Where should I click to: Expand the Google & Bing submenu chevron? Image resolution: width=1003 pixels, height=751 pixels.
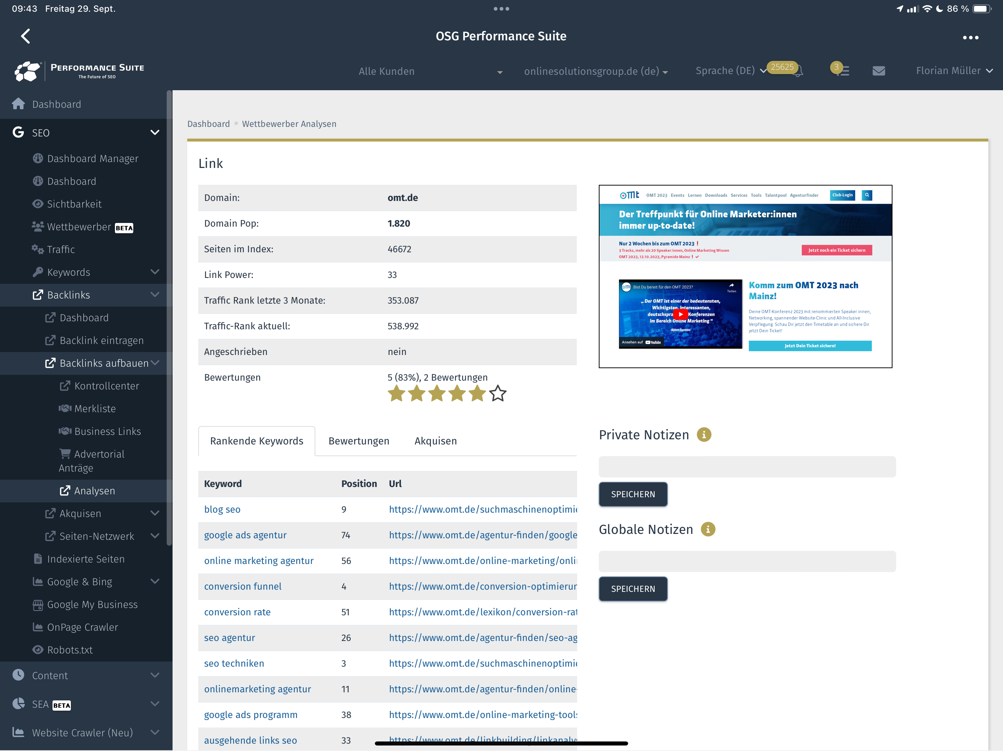(x=155, y=581)
